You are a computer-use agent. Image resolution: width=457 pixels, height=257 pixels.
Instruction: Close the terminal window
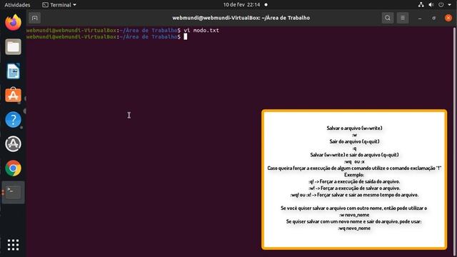tap(448, 18)
